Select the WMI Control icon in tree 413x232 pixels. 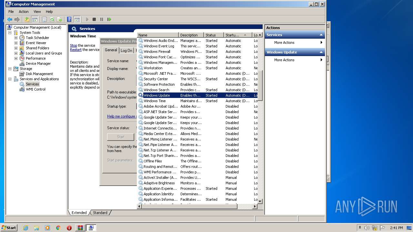point(22,89)
